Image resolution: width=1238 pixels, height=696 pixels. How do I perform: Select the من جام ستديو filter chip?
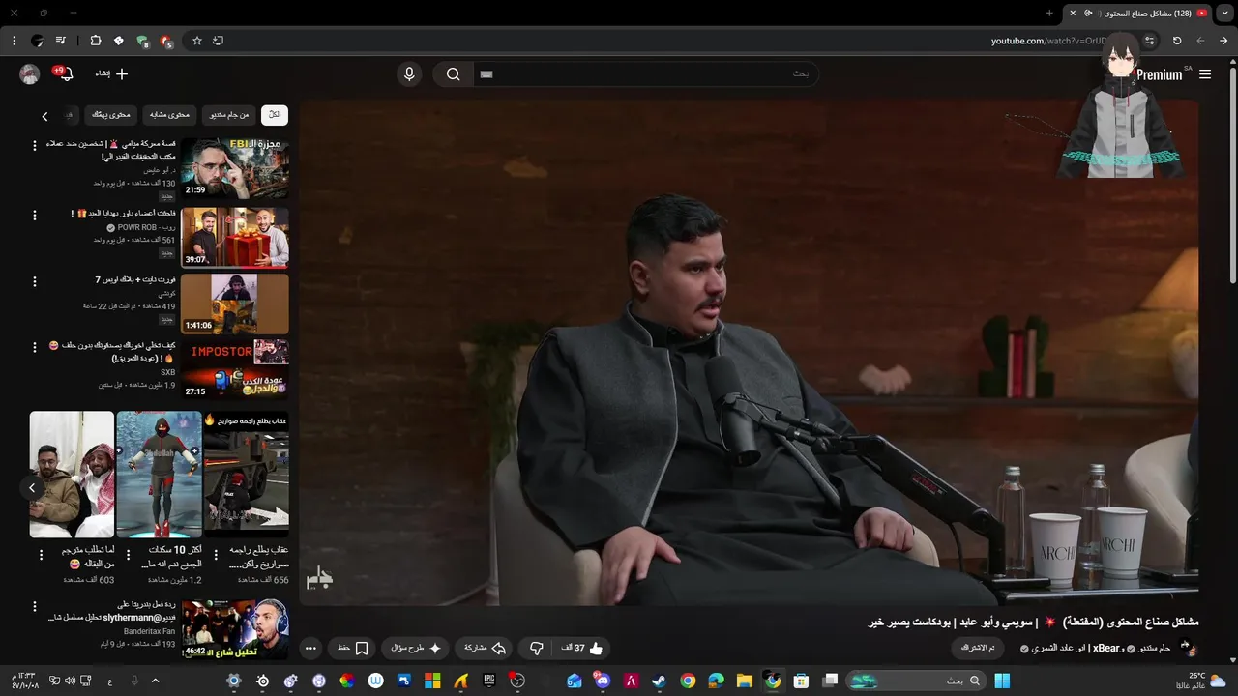[229, 114]
